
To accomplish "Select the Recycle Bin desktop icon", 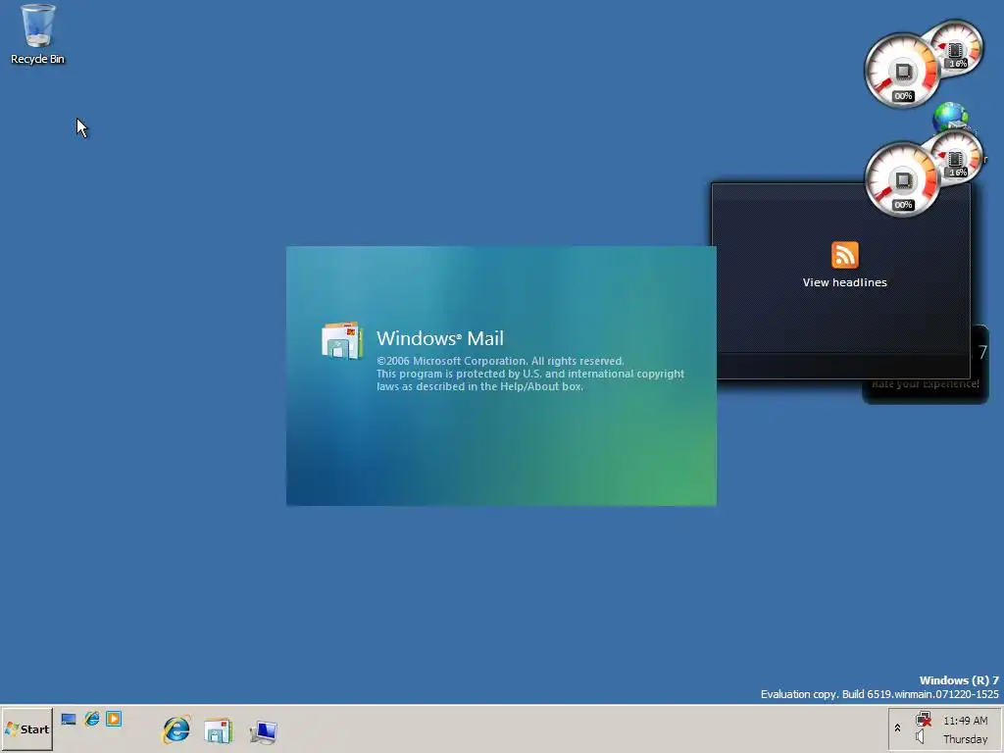I will point(38,34).
